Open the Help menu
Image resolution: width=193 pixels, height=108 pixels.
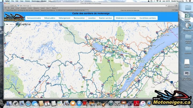50,1
